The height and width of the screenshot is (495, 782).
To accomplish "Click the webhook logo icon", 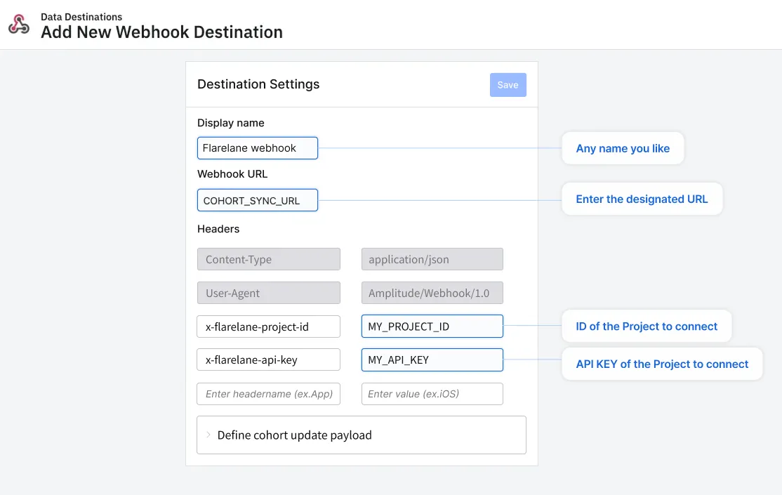I will (x=19, y=24).
